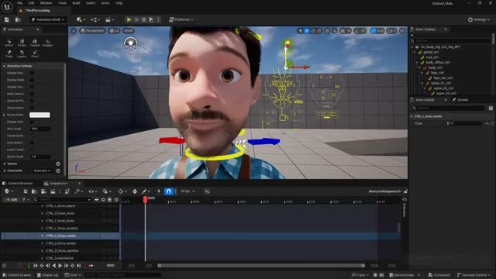This screenshot has height=279, width=496.
Task: Toggle the Local Transf checkbox
Action: point(32,150)
